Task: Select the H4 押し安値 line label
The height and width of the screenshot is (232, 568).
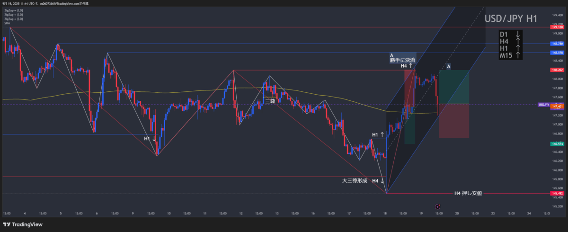Action: pyautogui.click(x=468, y=193)
